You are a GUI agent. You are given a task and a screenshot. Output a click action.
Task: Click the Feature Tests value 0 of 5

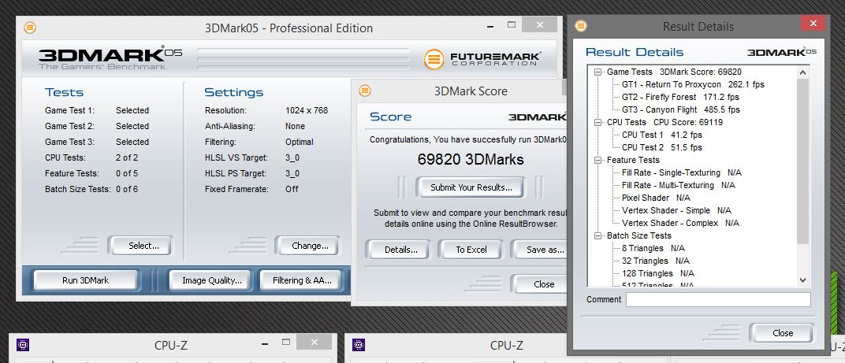127,173
